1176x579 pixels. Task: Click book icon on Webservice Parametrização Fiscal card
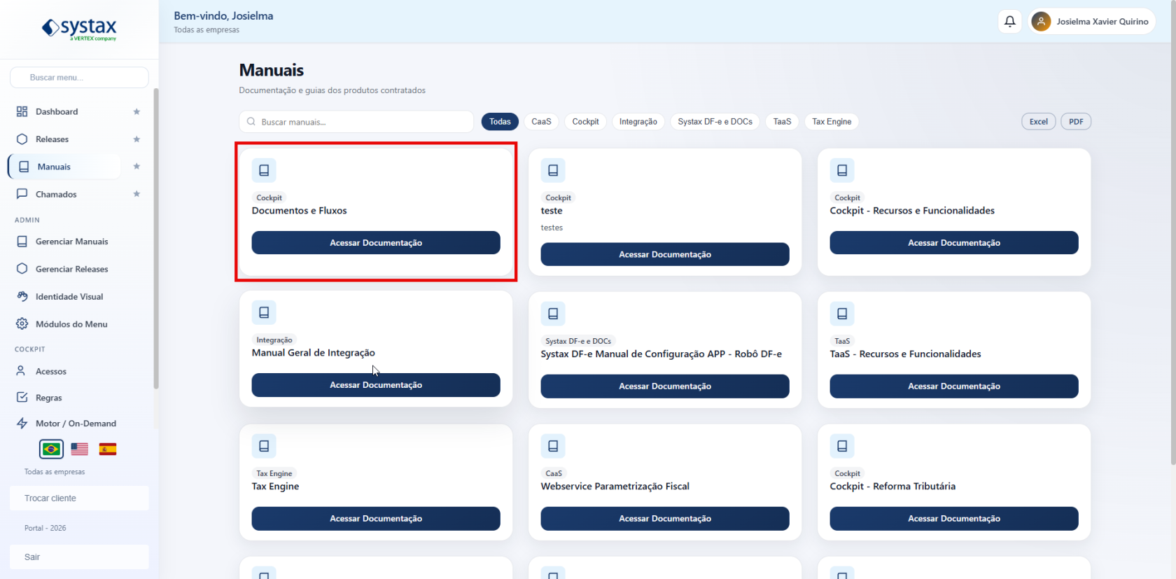pos(553,446)
